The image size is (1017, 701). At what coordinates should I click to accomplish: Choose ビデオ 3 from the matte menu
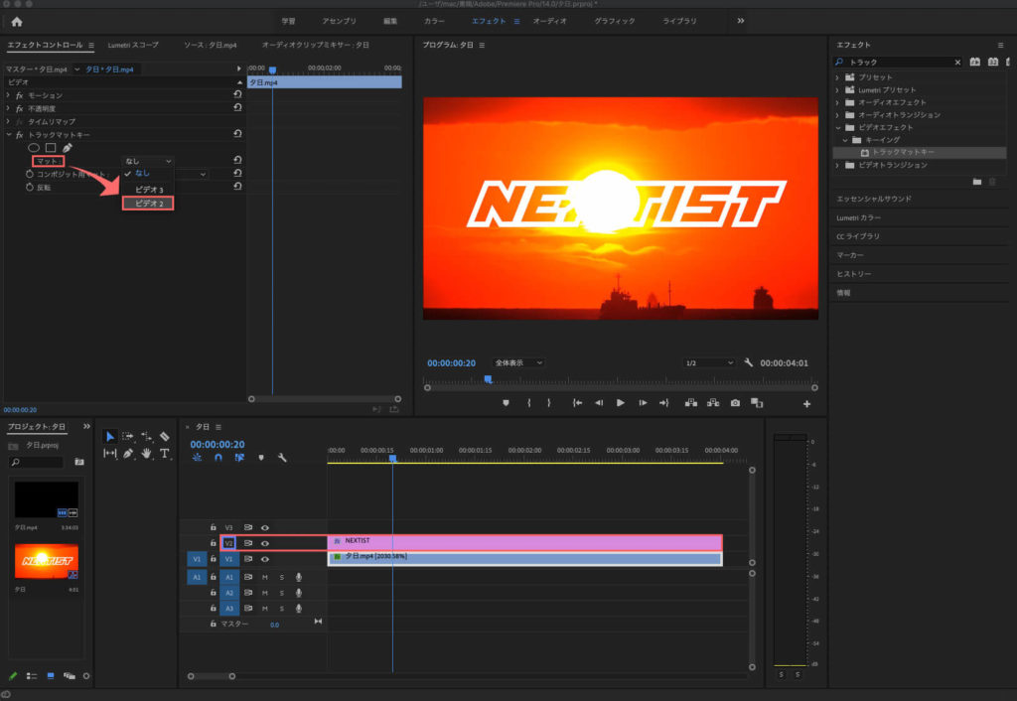point(148,190)
